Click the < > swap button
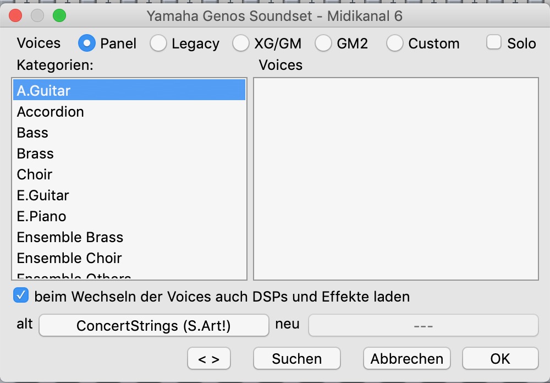 [x=208, y=358]
